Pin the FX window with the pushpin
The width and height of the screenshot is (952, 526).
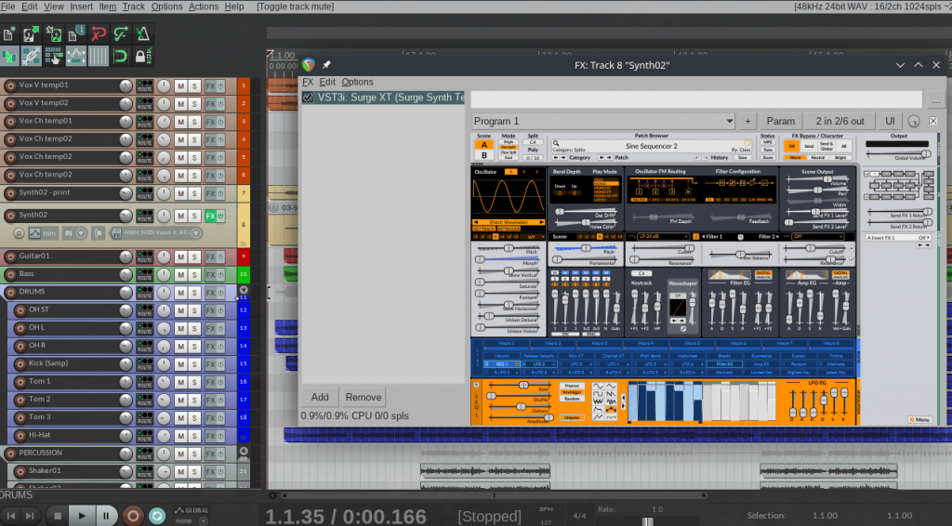point(326,64)
